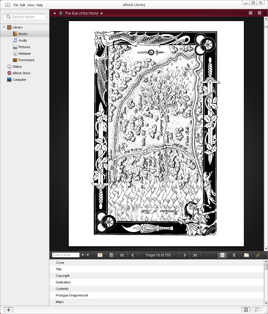Click the eBook Library app icon
268x314 pixels.
[7, 5]
